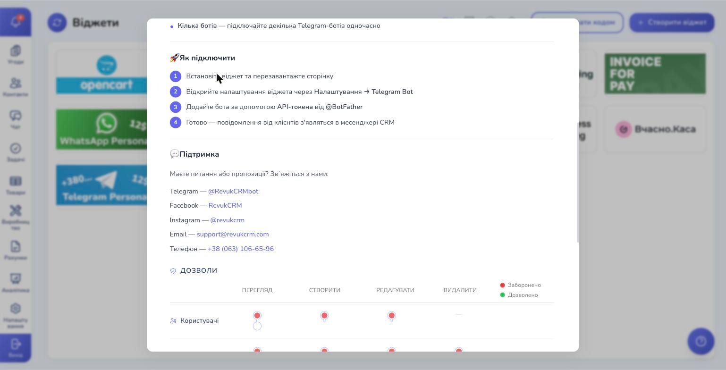Viewport: 726px width, 370px height.
Task: Click the Користувачі row label
Action: click(199, 321)
